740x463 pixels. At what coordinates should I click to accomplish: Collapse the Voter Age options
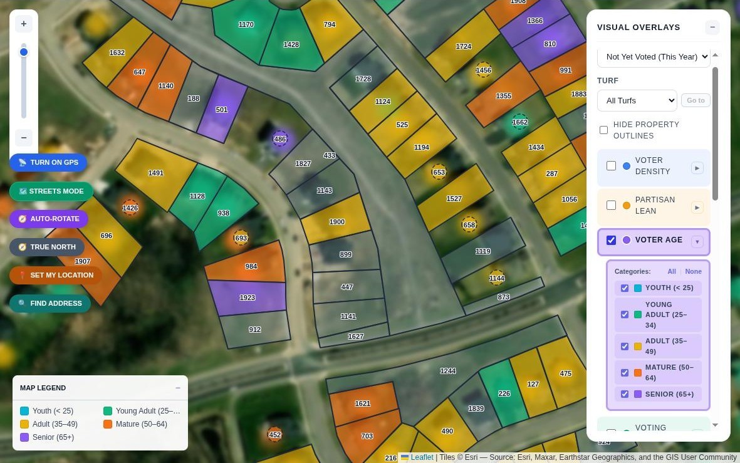pyautogui.click(x=697, y=242)
